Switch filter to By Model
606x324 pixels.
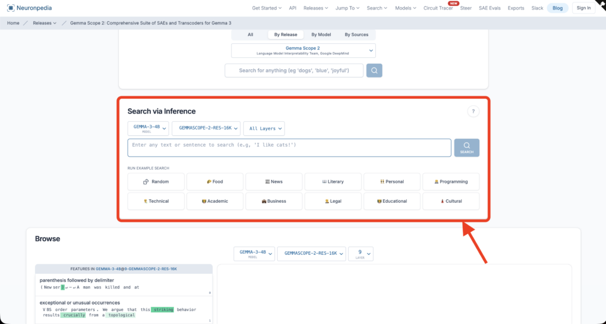click(322, 35)
